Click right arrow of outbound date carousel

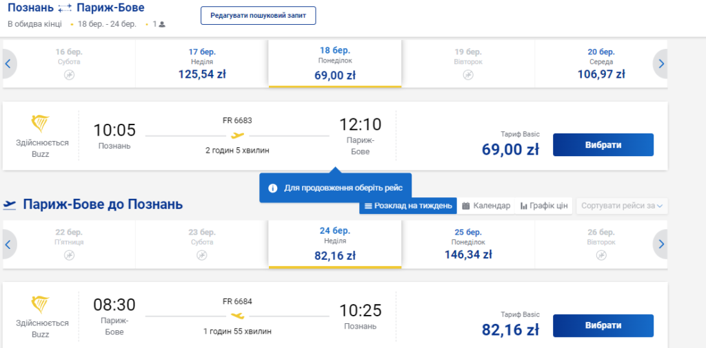click(x=660, y=64)
